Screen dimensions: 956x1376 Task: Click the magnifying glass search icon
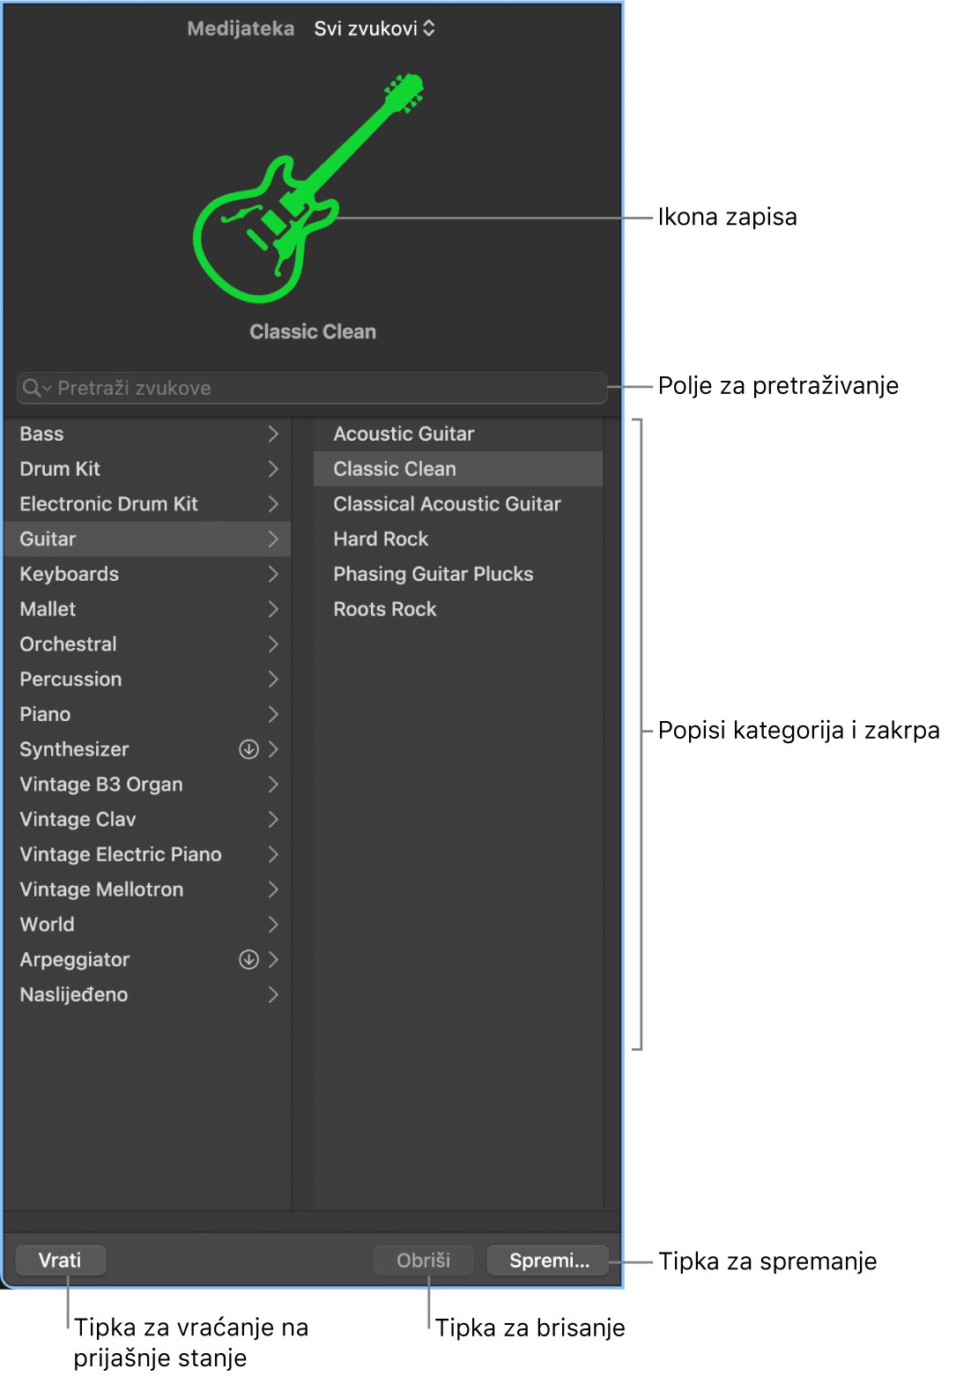33,388
